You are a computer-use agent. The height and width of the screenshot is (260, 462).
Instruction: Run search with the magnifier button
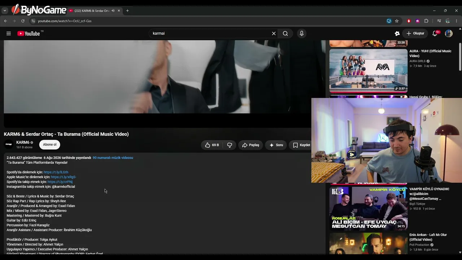[285, 34]
